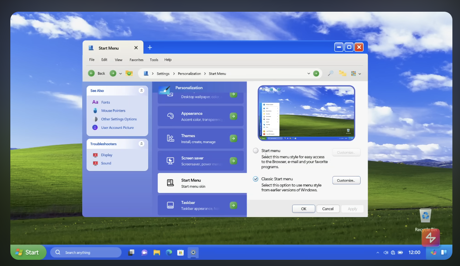Launch the Display troubleshooter
This screenshot has height=266, width=460.
tap(106, 155)
